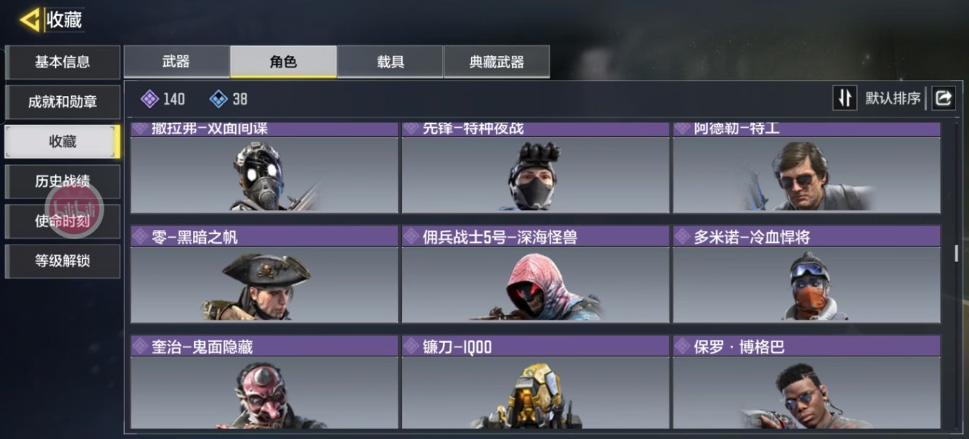Select the 多米诺-冷血悍将 character card
969x439 pixels.
point(807,275)
